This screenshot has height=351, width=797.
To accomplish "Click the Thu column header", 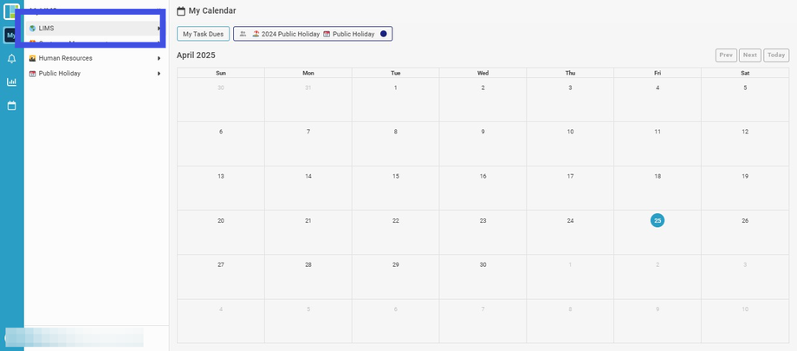I will pyautogui.click(x=570, y=74).
